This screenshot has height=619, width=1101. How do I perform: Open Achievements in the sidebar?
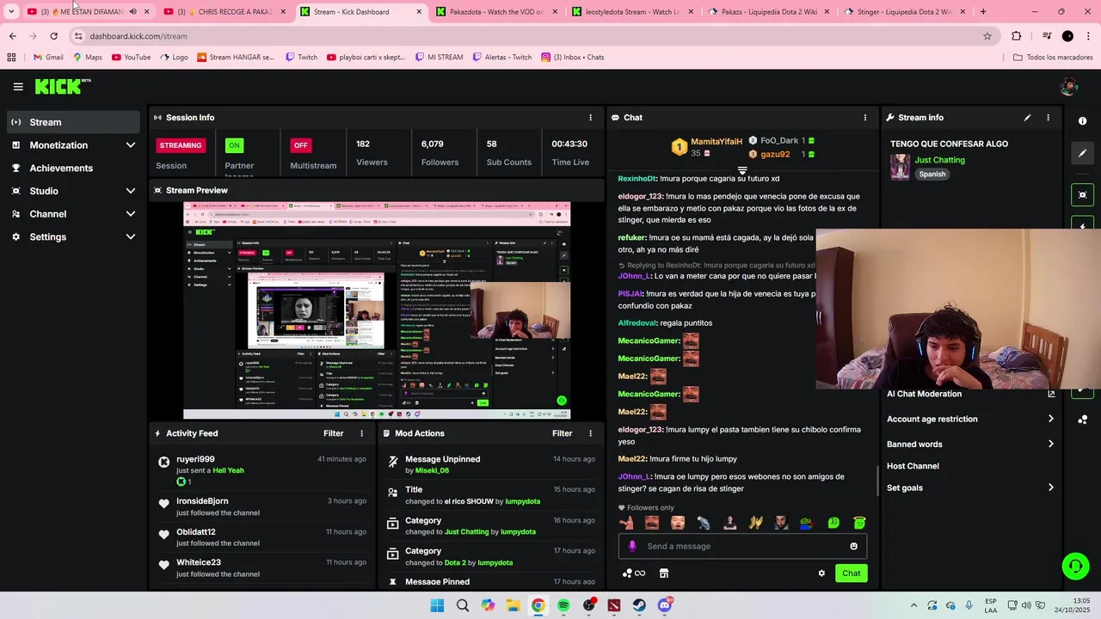pyautogui.click(x=73, y=169)
